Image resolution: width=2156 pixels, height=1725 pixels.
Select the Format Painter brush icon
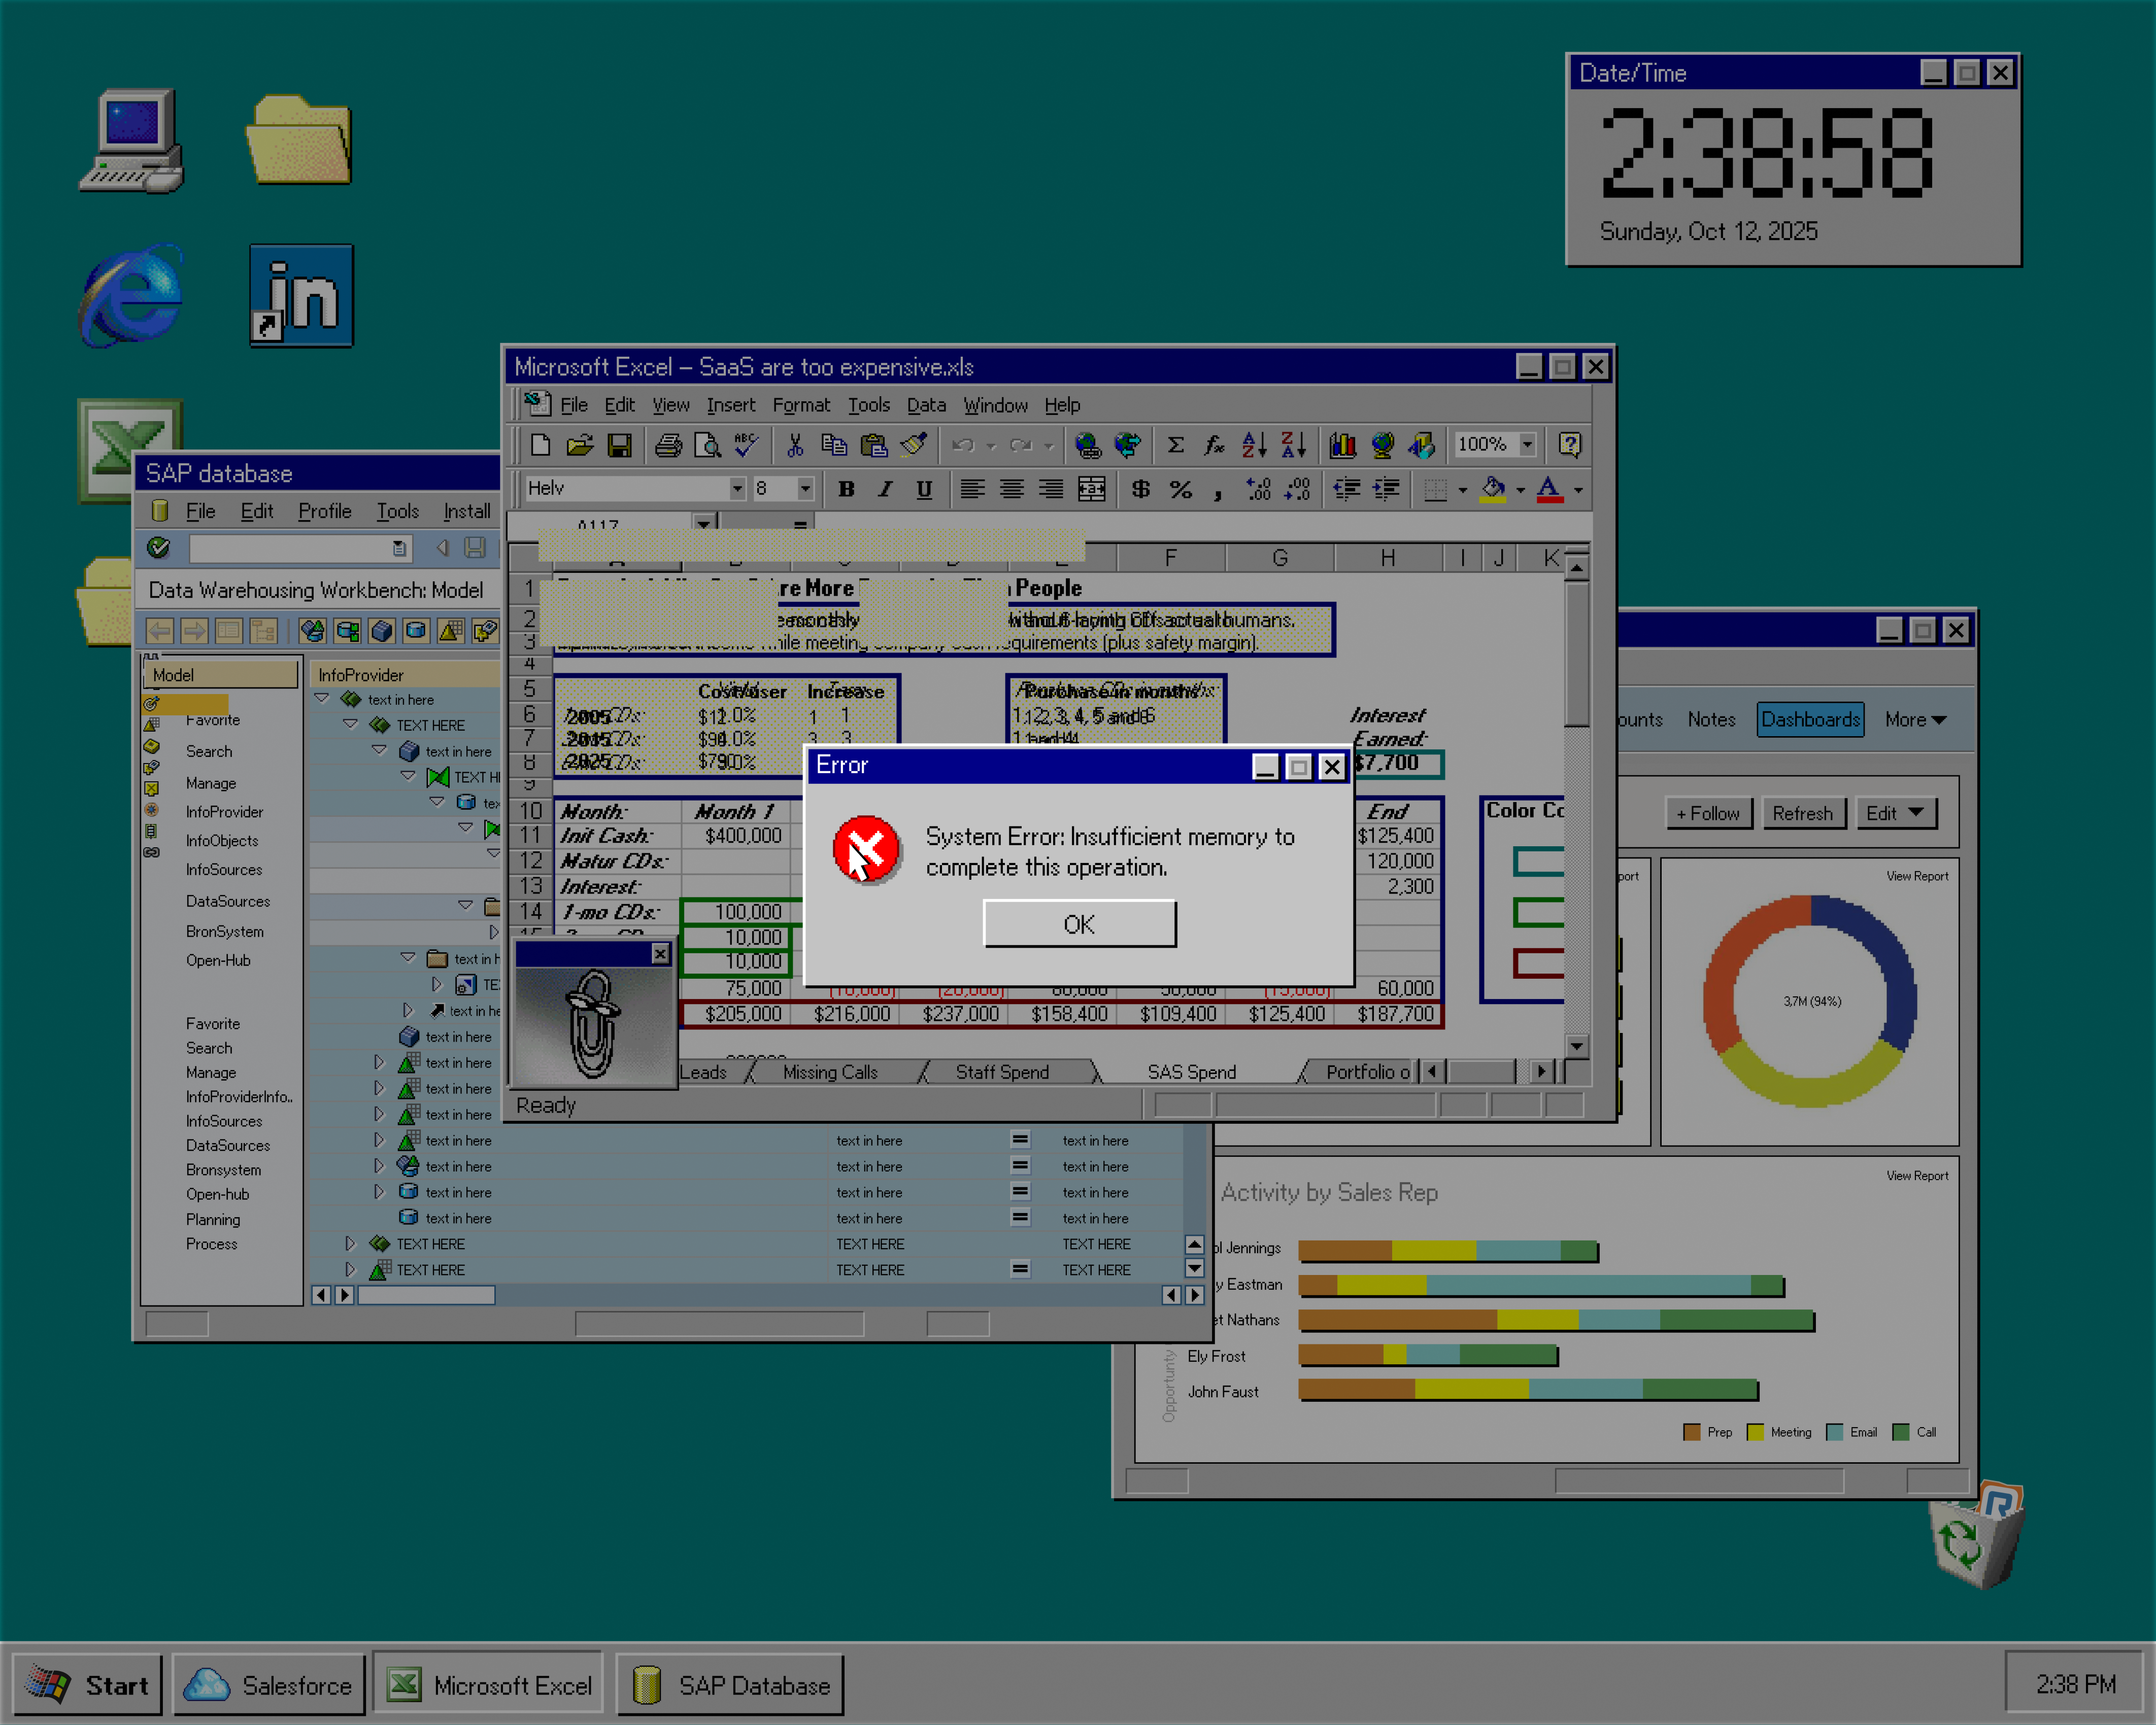(914, 445)
